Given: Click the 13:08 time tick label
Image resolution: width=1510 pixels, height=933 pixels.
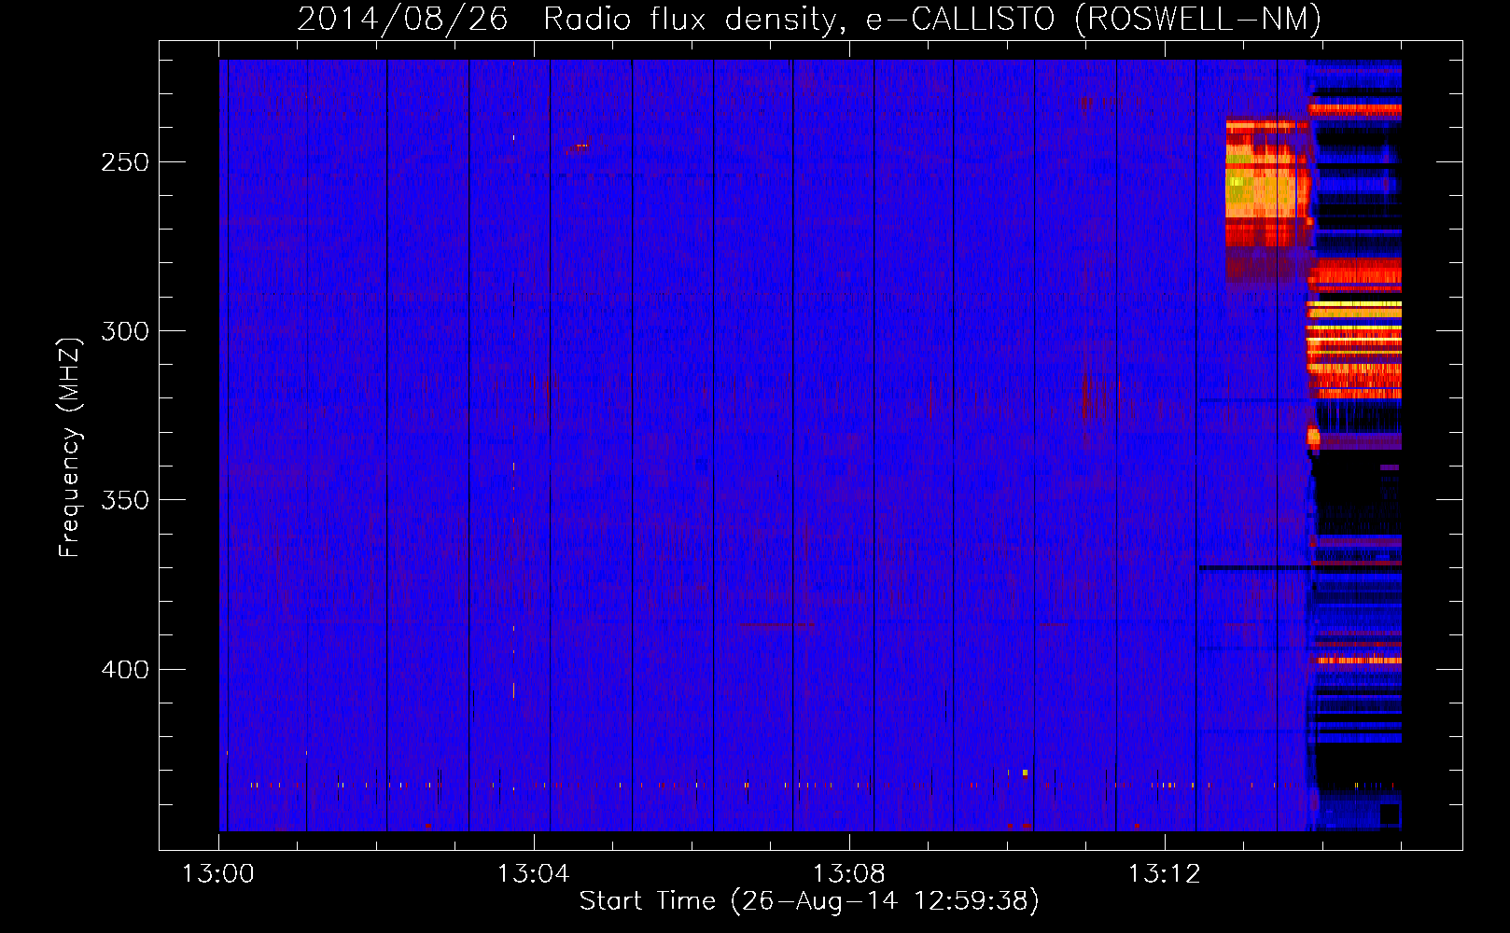Looking at the screenshot, I should pyautogui.click(x=848, y=874).
